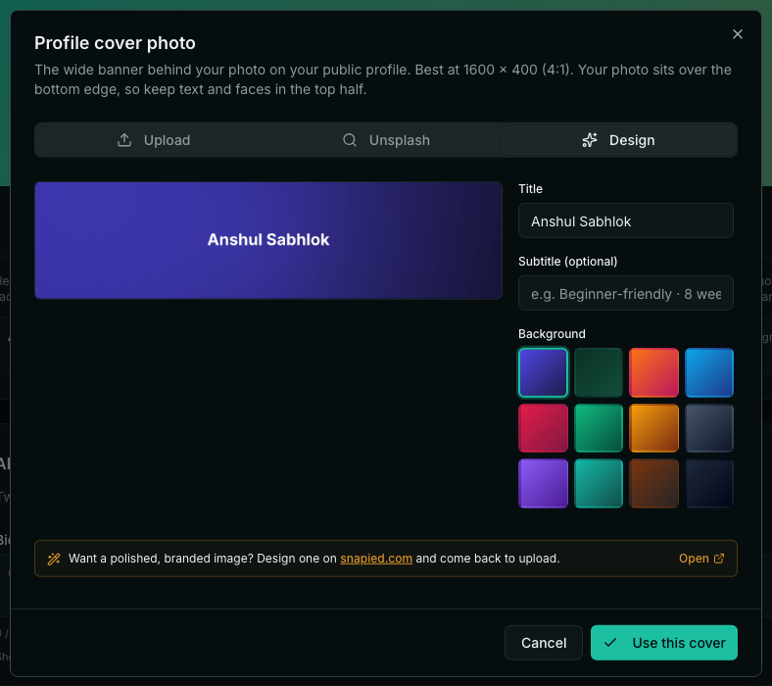This screenshot has height=686, width=772.
Task: Choose the dark green background swatch
Action: pyautogui.click(x=599, y=372)
